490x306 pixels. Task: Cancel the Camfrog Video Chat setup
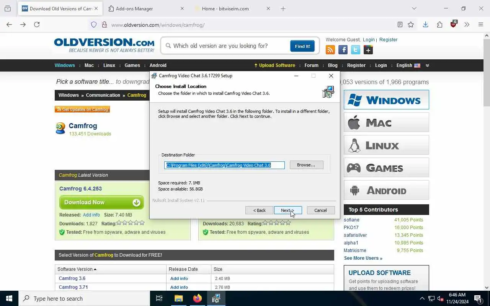pyautogui.click(x=321, y=210)
